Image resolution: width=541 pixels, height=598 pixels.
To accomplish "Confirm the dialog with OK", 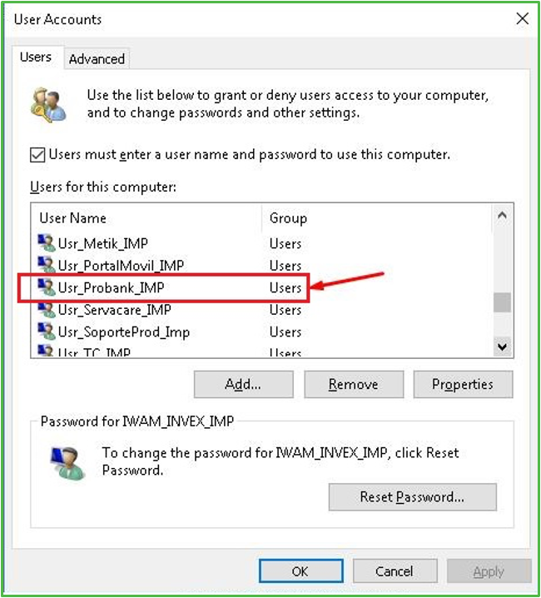I will point(300,571).
